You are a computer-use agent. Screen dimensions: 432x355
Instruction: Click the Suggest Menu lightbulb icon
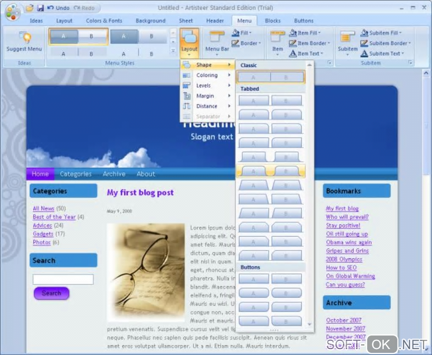click(25, 37)
